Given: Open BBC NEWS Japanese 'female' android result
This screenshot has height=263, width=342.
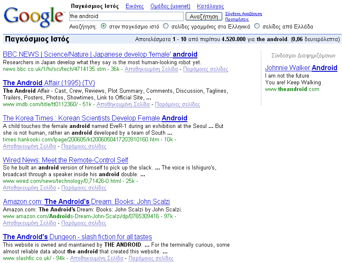Looking at the screenshot, I should click(100, 54).
